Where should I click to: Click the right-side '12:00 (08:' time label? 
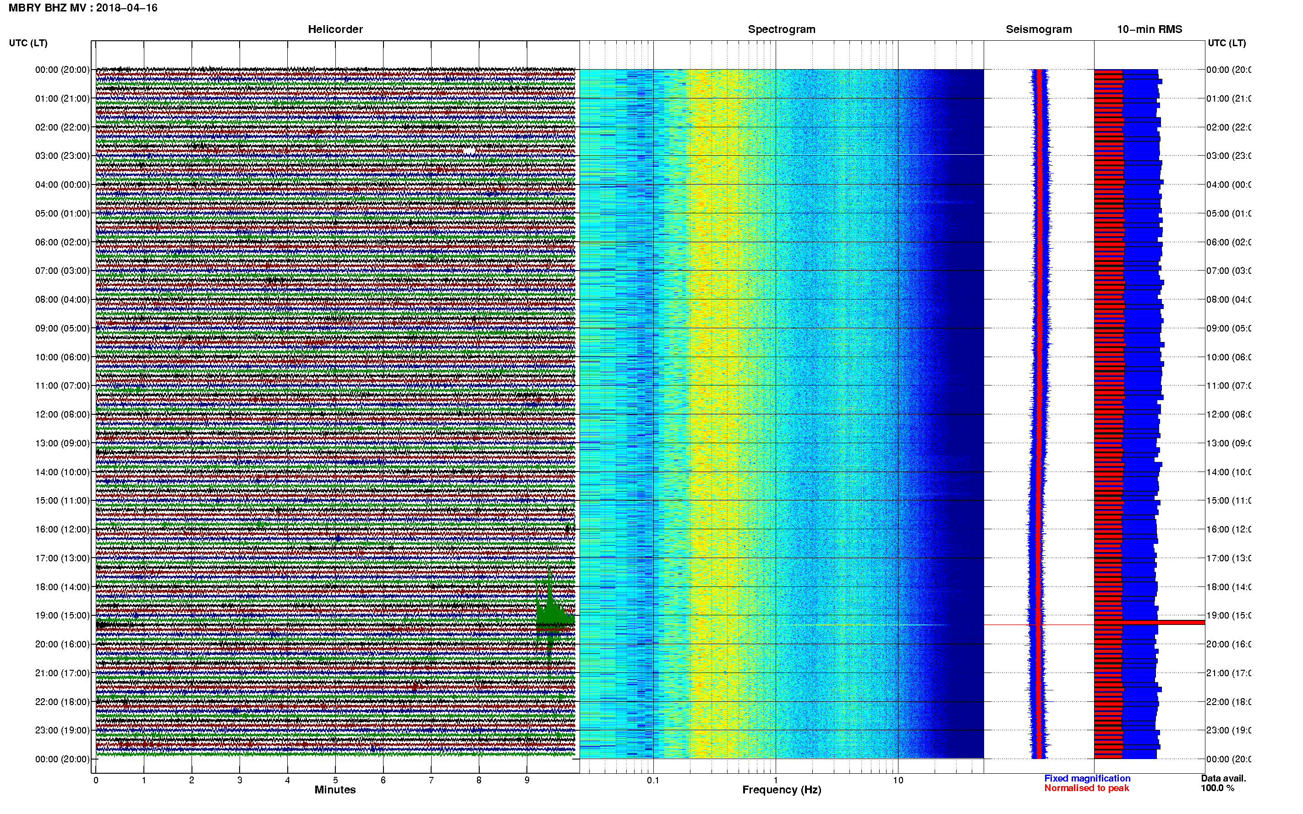(x=1229, y=414)
